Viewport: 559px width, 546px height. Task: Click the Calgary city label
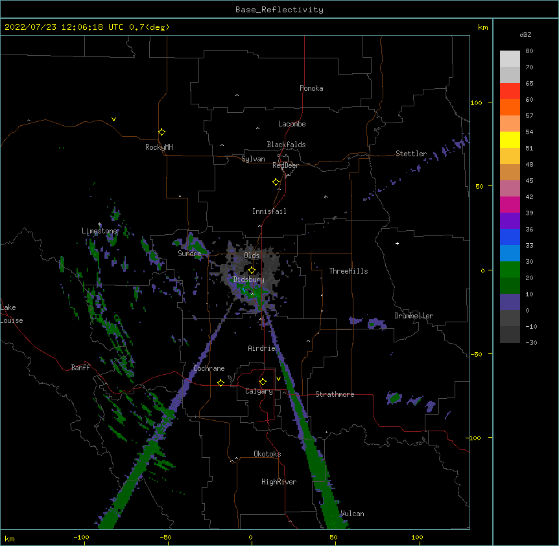259,391
